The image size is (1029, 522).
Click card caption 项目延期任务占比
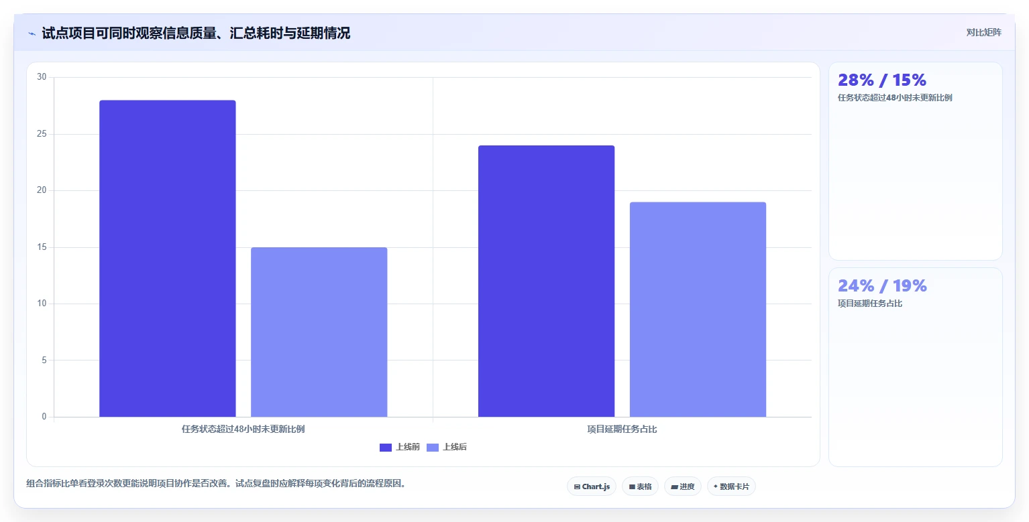click(x=870, y=304)
